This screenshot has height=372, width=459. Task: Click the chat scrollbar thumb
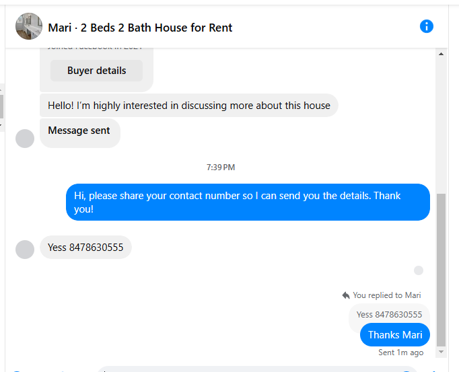point(441,270)
